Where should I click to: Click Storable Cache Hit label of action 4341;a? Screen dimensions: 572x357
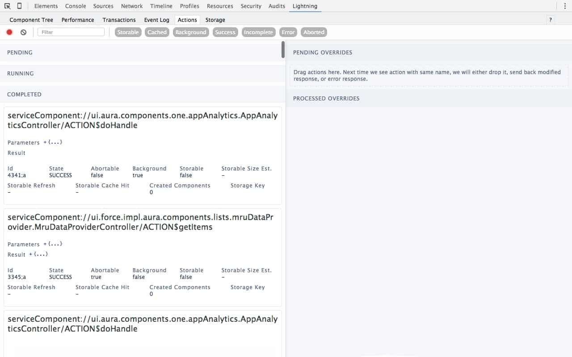point(102,186)
